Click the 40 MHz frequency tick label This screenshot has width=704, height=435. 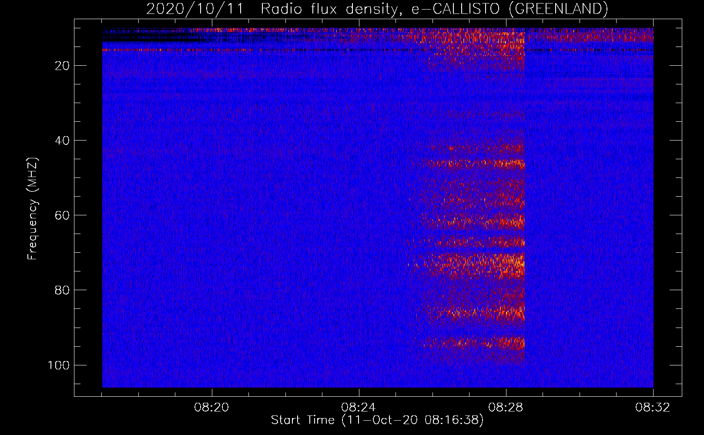[x=62, y=141]
